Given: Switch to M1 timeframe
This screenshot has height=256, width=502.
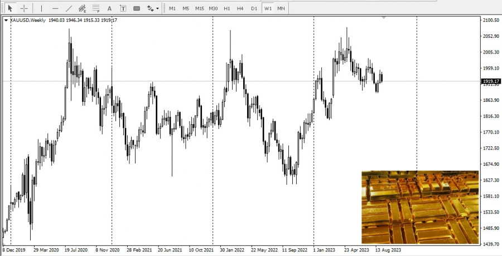Looking at the screenshot, I should 172,8.
